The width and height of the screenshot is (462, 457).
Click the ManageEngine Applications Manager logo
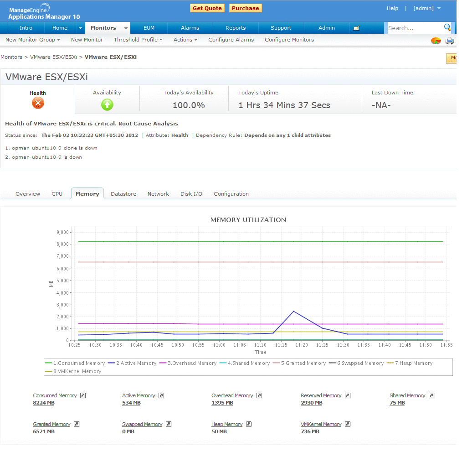point(44,12)
